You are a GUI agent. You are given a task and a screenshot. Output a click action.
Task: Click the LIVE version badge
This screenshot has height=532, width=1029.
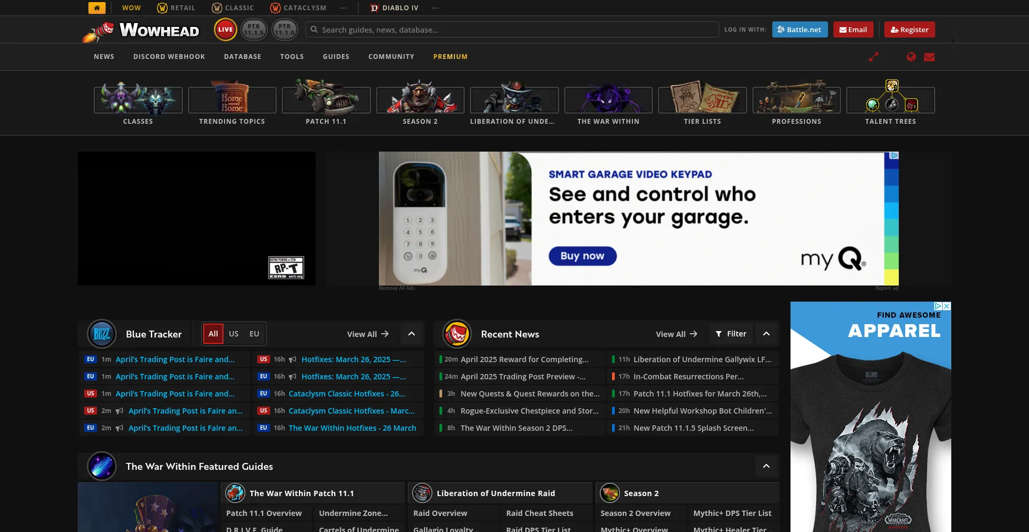tap(226, 29)
